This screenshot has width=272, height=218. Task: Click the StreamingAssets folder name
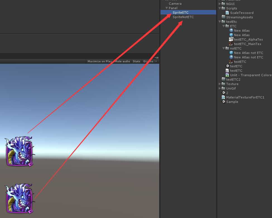click(x=239, y=17)
